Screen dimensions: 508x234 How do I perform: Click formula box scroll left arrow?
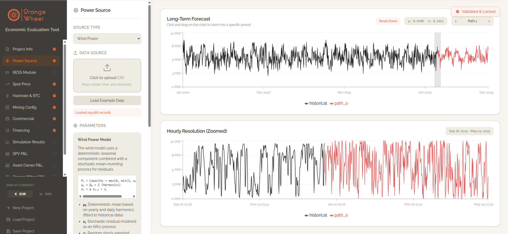[x=80, y=196]
